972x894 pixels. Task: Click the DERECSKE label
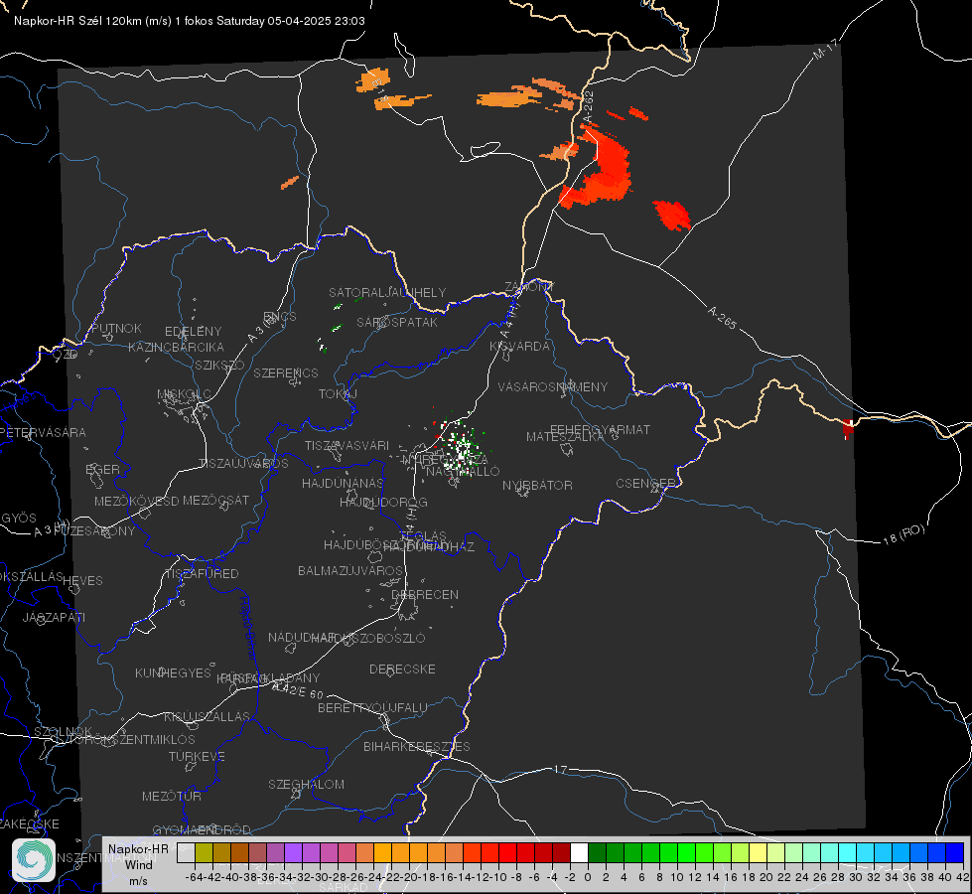pos(402,670)
